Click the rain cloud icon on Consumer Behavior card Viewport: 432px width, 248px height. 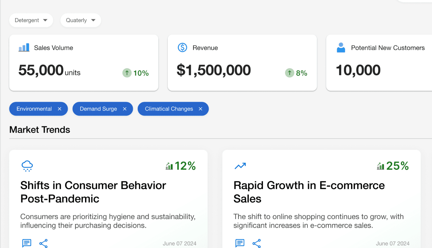click(x=27, y=166)
